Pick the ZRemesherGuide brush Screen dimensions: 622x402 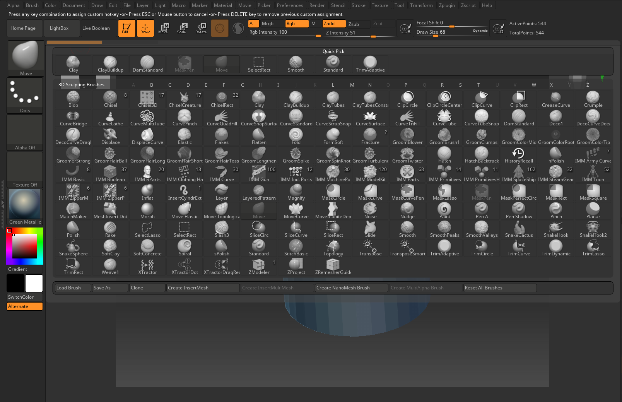pos(333,267)
